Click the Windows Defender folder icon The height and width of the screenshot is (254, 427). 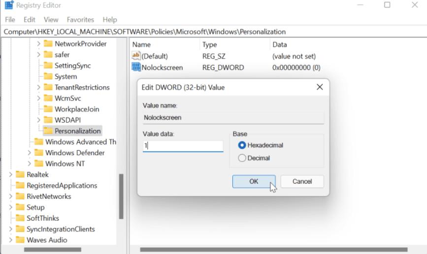(39, 153)
